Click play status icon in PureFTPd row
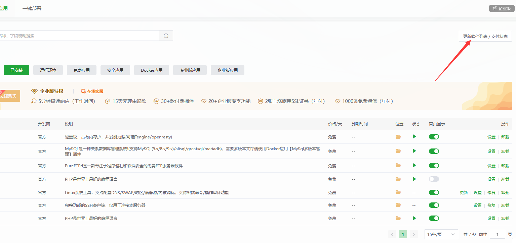Screen dimensions: 516x243 [414, 165]
